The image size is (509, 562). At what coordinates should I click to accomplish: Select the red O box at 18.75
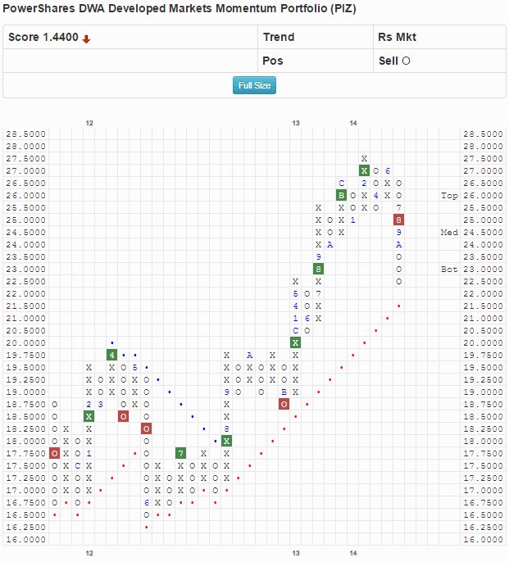284,404
